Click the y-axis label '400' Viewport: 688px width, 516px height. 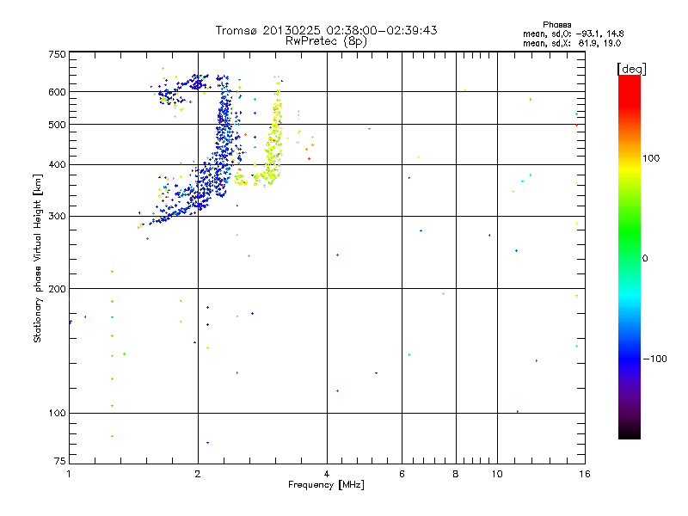[57, 165]
